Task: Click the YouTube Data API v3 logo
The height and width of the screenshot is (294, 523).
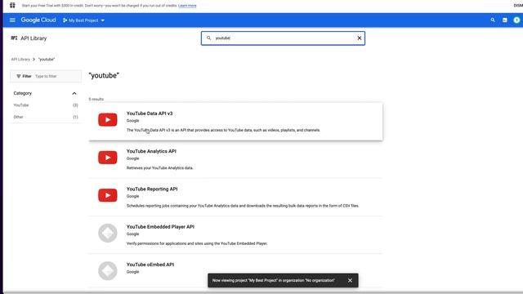Action: click(107, 120)
